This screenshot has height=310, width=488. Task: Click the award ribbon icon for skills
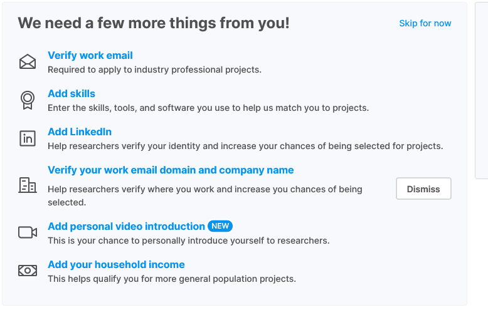(28, 100)
